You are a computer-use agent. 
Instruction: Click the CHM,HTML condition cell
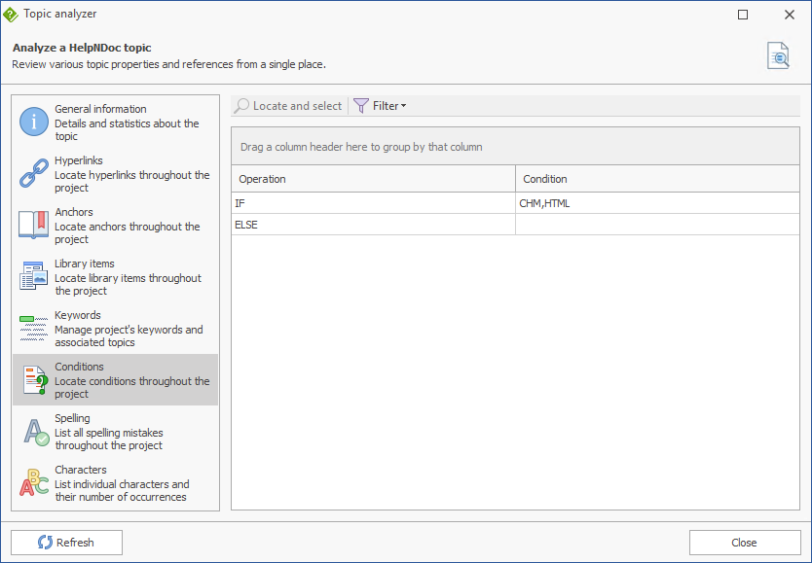(657, 203)
